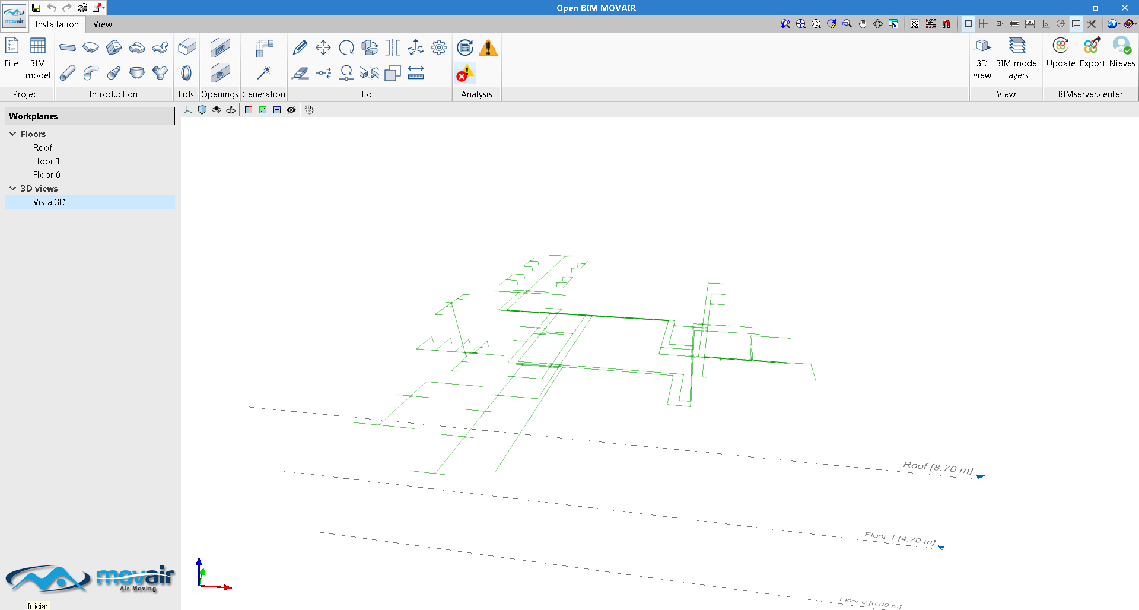This screenshot has height=610, width=1139.
Task: Open the Roof floor plan
Action: (43, 148)
